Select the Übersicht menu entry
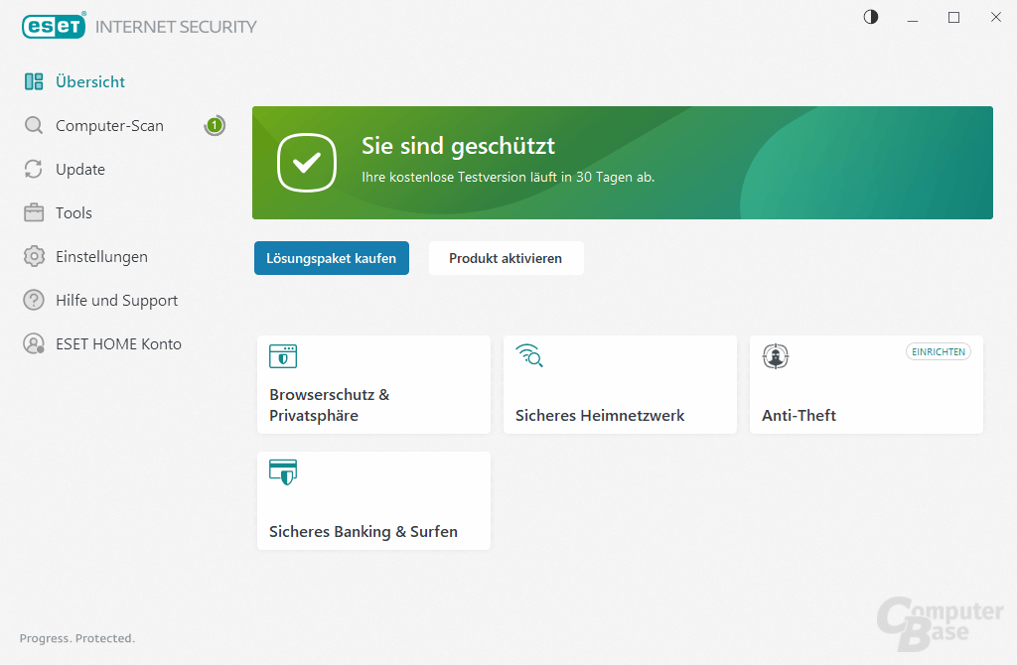Viewport: 1017px width, 665px height. 88,81
